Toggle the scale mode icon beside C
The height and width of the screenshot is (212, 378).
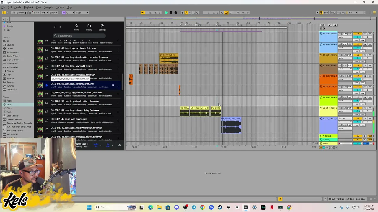pyautogui.click(x=63, y=13)
